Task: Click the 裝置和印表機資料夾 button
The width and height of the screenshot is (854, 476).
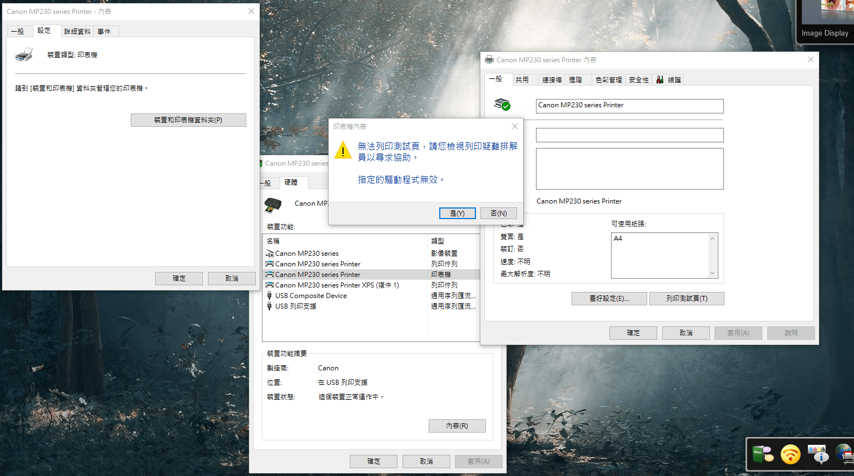Action: (188, 120)
